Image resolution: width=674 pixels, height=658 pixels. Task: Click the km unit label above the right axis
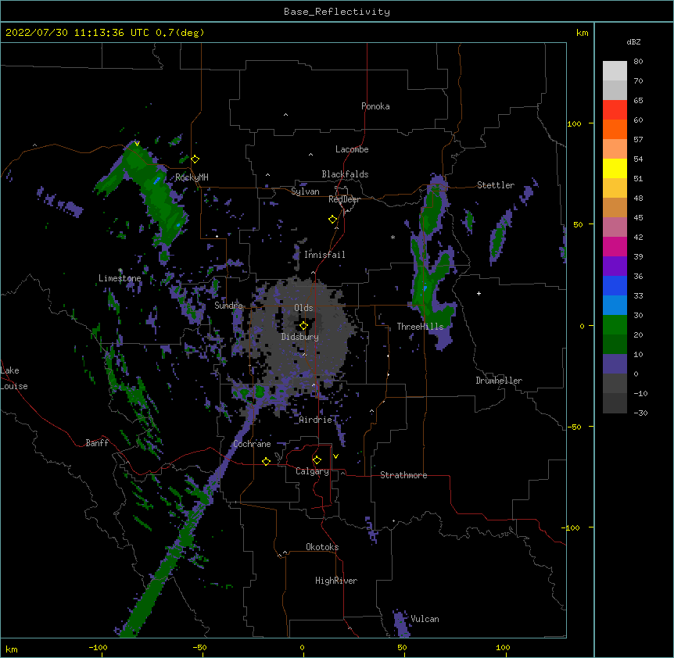(x=582, y=33)
